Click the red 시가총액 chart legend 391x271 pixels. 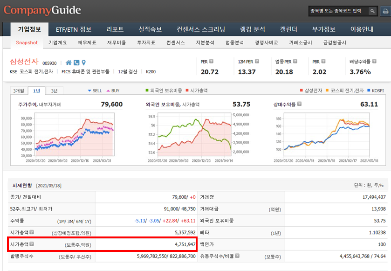click(197, 90)
